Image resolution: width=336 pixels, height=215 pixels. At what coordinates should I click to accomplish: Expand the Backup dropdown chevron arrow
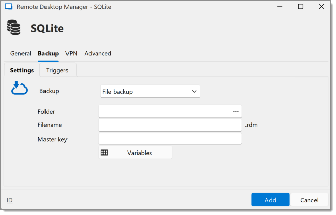tap(194, 92)
